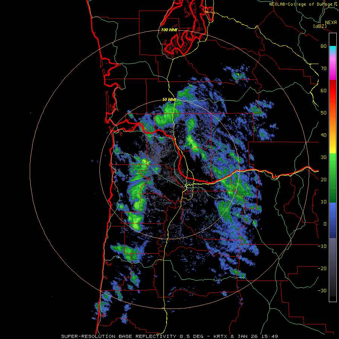Click the 70 value on the dBZ scale

tap(324, 68)
